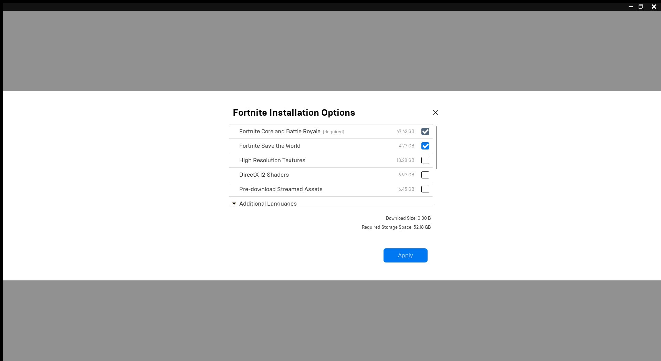Click the DirectX 12 Shaders row label
Image resolution: width=661 pixels, height=361 pixels.
coord(264,175)
